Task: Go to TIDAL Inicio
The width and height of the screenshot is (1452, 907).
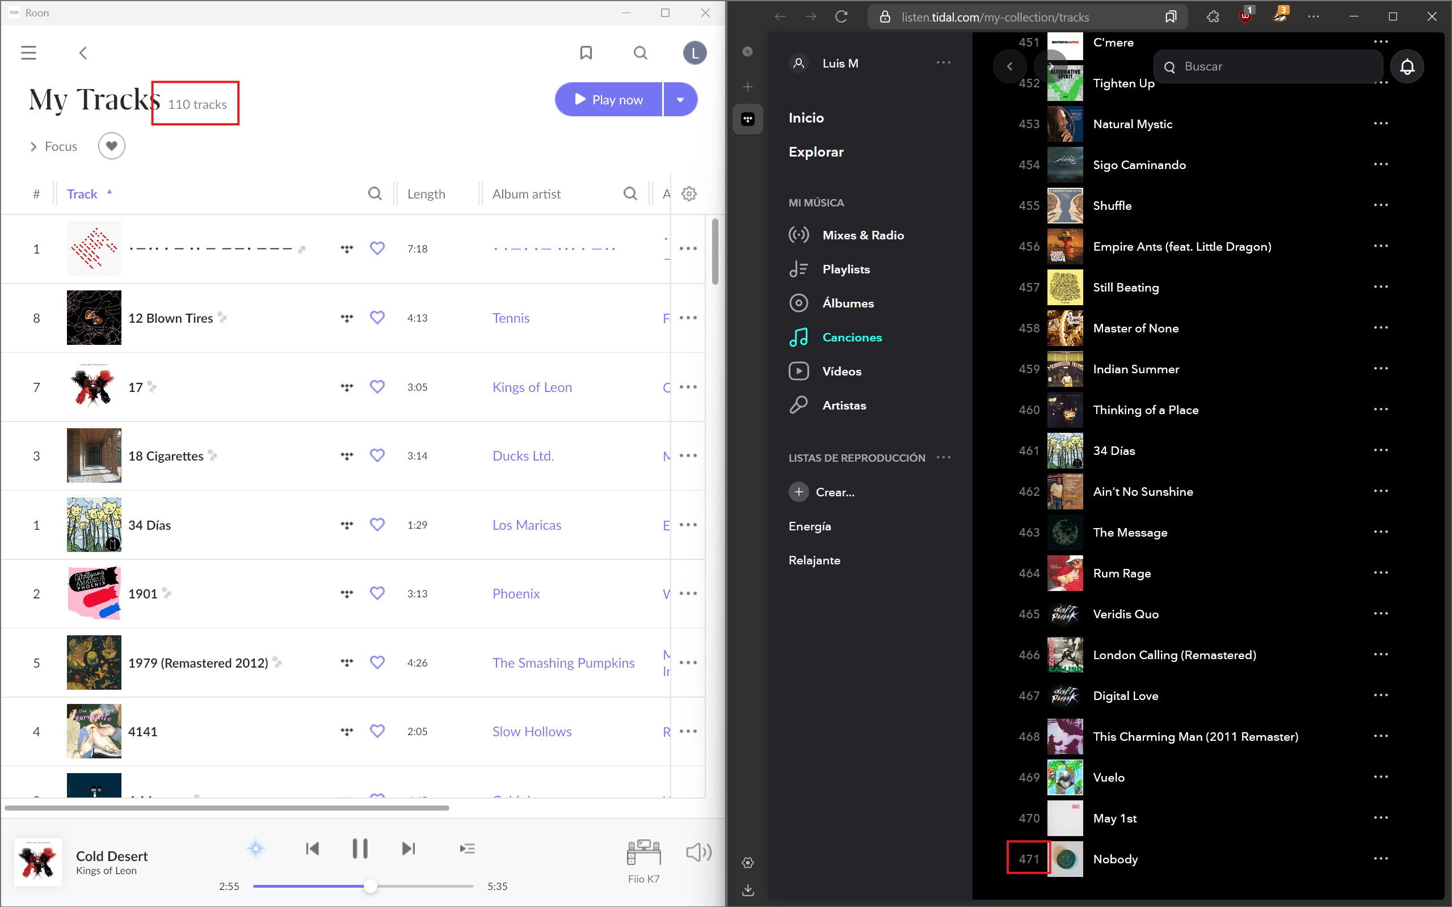Action: 806,118
